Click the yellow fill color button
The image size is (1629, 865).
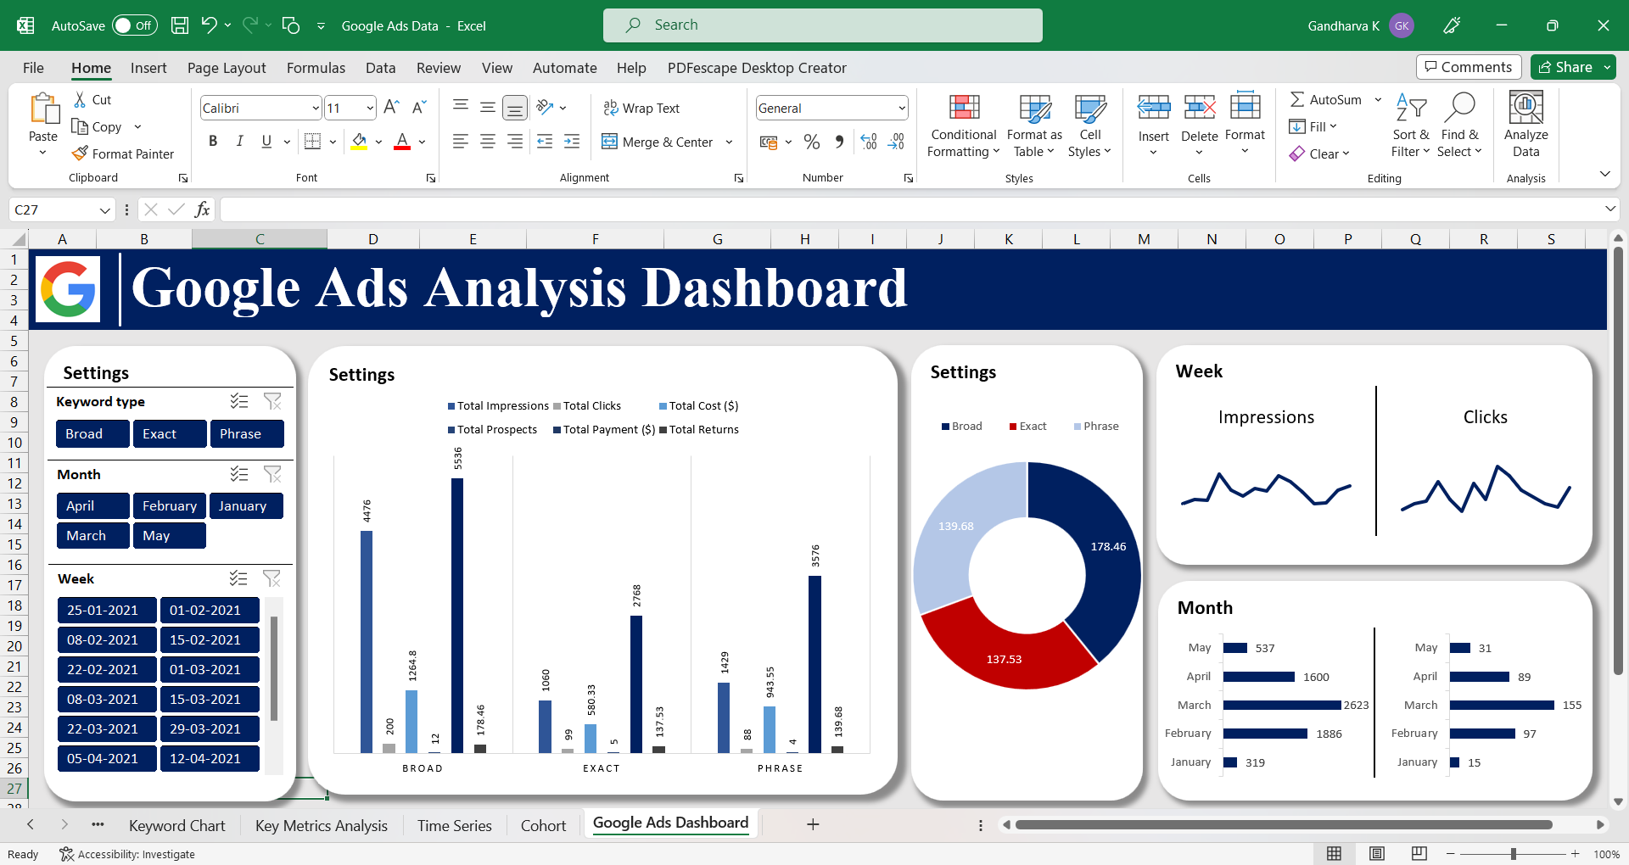360,142
